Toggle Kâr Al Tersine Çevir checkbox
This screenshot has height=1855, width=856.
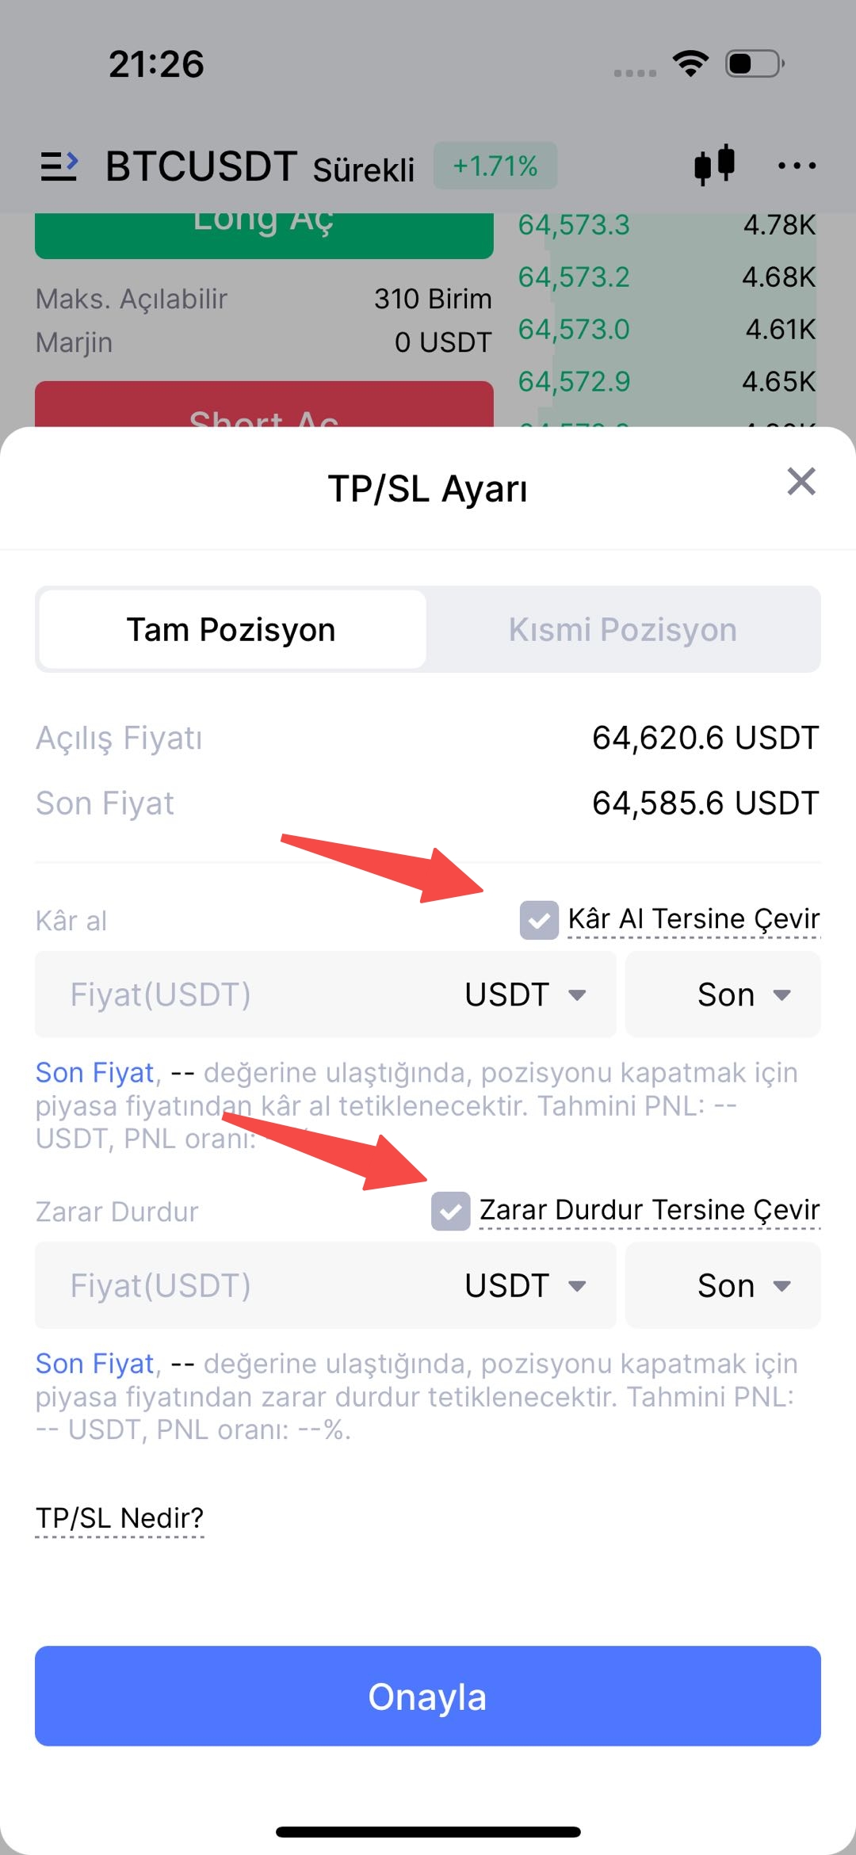point(539,920)
